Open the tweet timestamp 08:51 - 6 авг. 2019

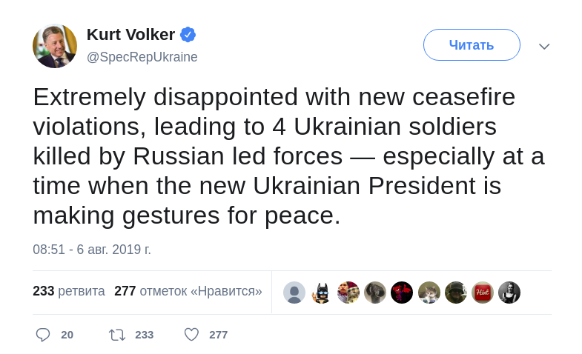[x=92, y=250]
